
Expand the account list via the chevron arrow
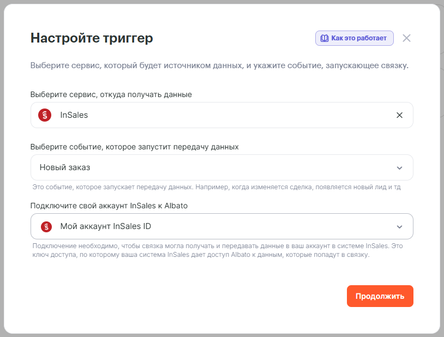[x=399, y=227]
